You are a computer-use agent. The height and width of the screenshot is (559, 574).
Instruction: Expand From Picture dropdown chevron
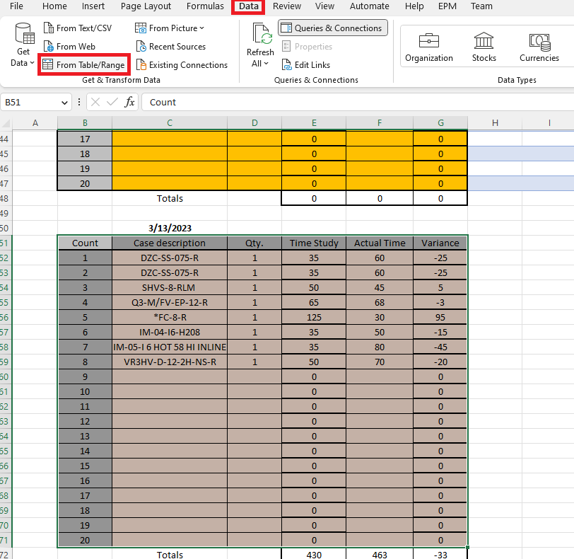(x=201, y=28)
